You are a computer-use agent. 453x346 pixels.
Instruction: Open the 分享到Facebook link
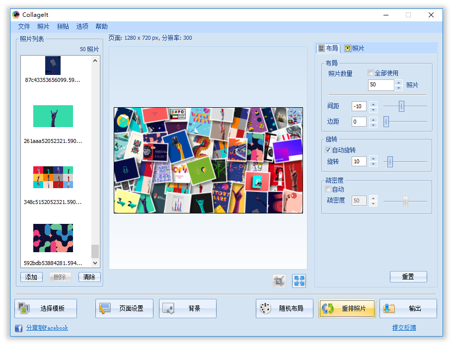click(x=47, y=328)
